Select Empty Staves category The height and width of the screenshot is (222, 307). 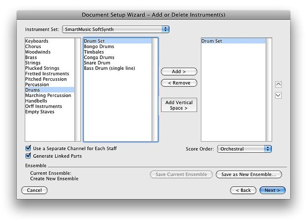tap(50, 112)
